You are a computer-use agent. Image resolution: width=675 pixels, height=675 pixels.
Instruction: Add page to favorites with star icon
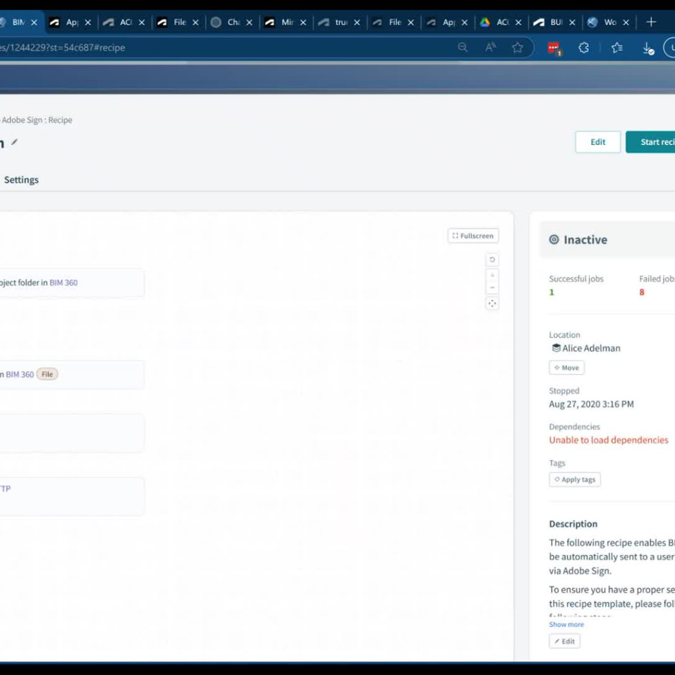[x=517, y=47]
